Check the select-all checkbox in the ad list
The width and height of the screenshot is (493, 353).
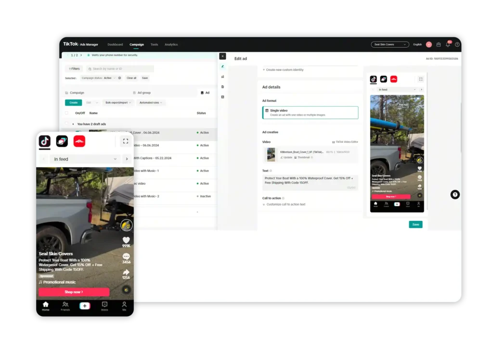66,113
